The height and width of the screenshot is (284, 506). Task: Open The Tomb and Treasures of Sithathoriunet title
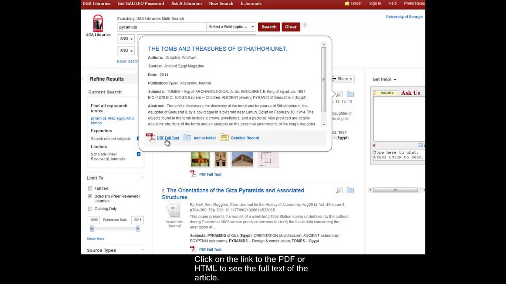217,49
